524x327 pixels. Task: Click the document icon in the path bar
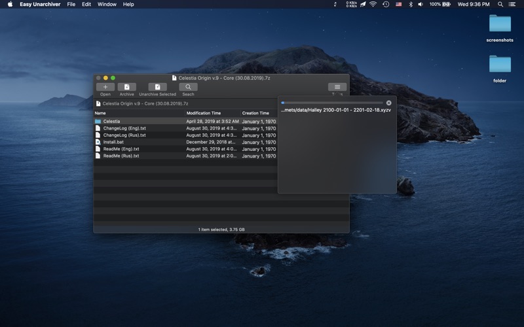[x=98, y=103]
